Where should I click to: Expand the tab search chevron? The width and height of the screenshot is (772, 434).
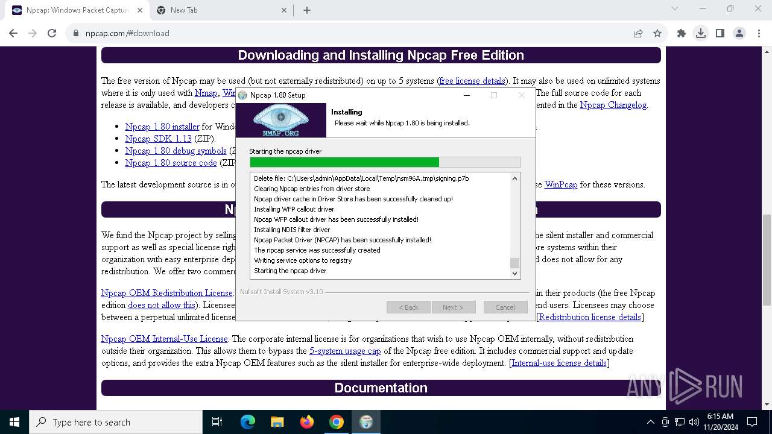pyautogui.click(x=675, y=8)
